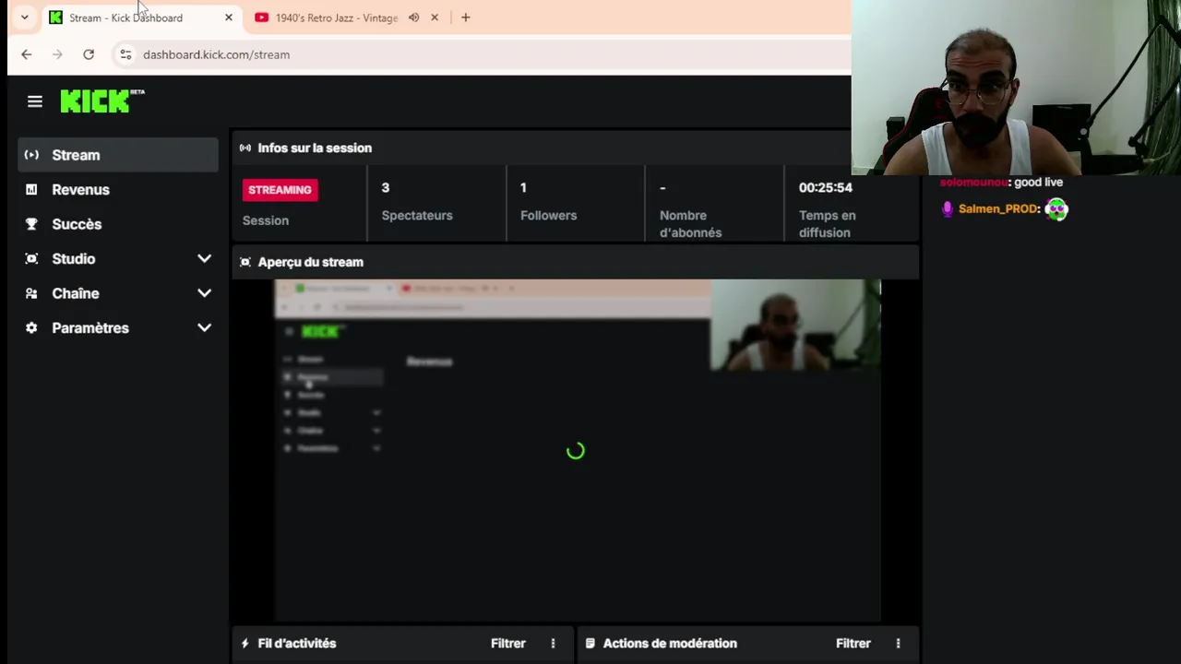Click the Stream broadcast icon in sidebar

31,155
